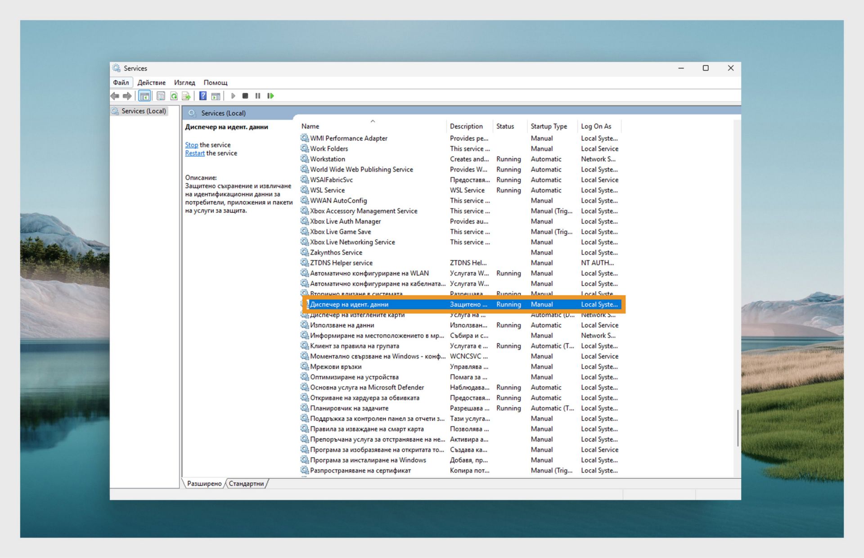
Task: Click the Stop the service link
Action: tap(191, 145)
